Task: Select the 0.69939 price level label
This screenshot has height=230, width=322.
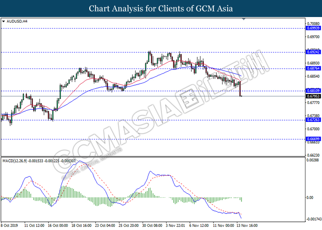Action: click(x=313, y=28)
